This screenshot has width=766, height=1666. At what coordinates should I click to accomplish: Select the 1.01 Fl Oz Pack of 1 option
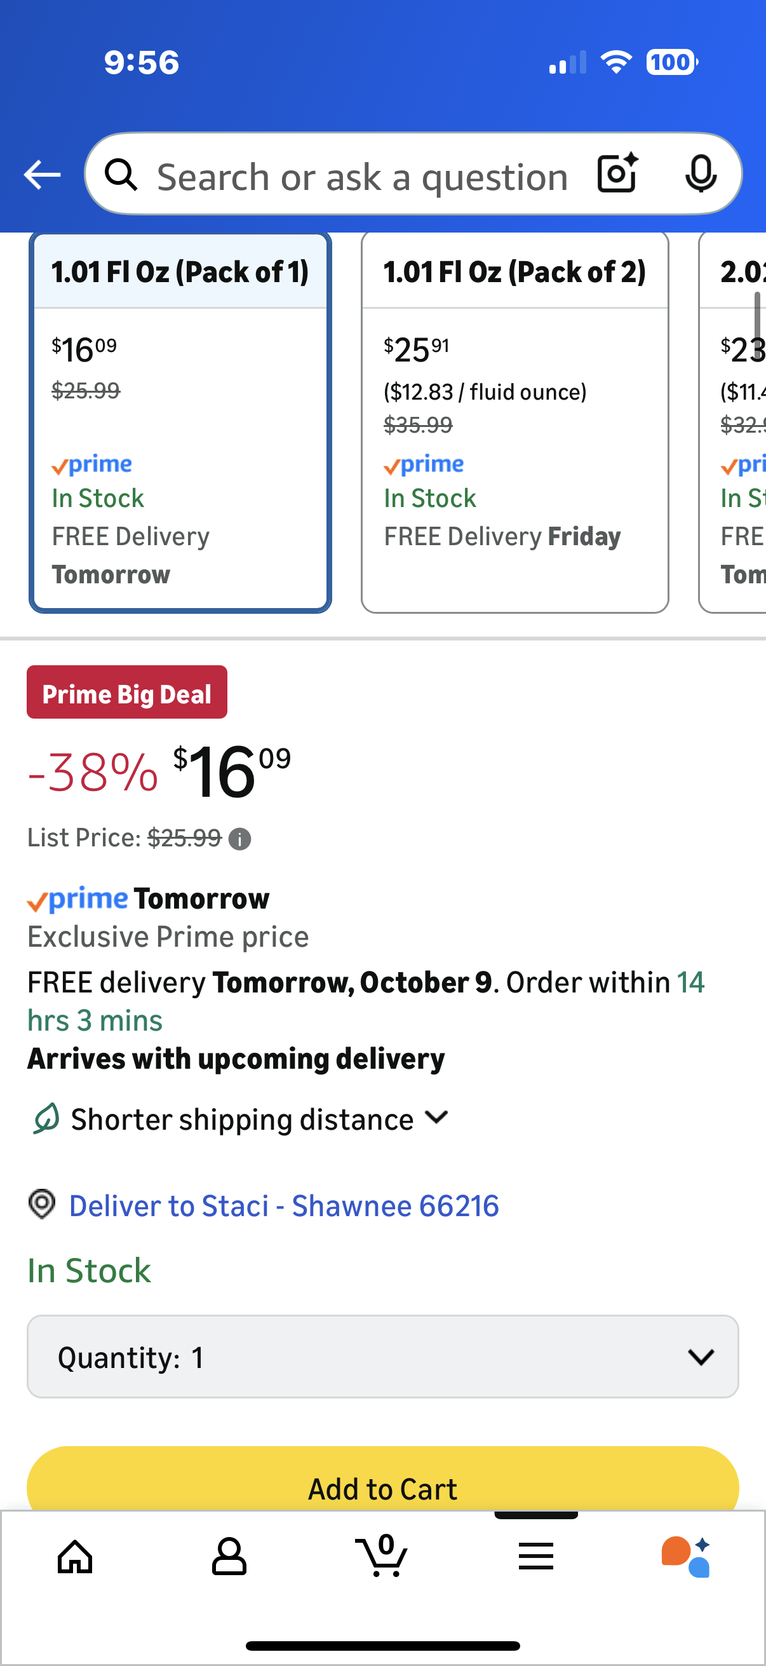coord(180,422)
